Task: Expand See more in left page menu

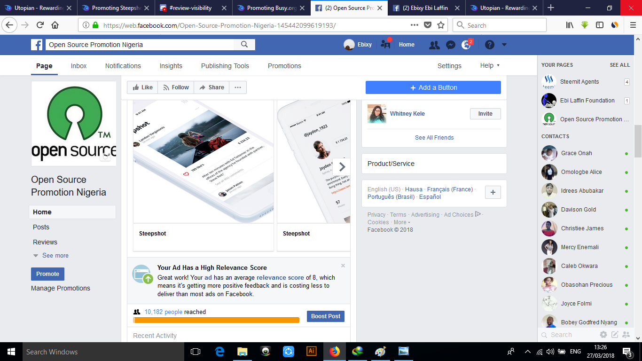Action: click(x=51, y=256)
